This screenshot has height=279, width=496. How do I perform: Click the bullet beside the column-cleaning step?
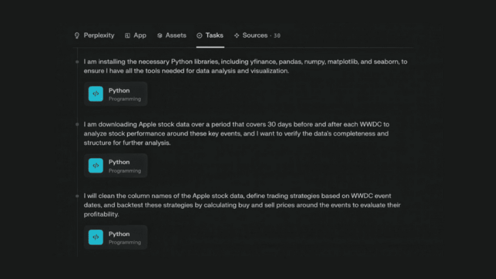[77, 196]
